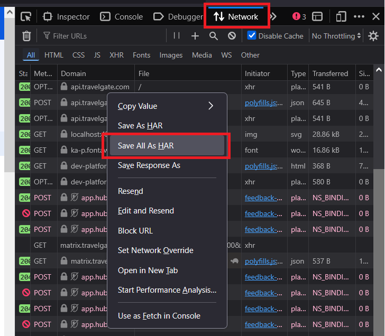Show more tools chevron
Image resolution: width=385 pixels, height=336 pixels.
[x=273, y=17]
